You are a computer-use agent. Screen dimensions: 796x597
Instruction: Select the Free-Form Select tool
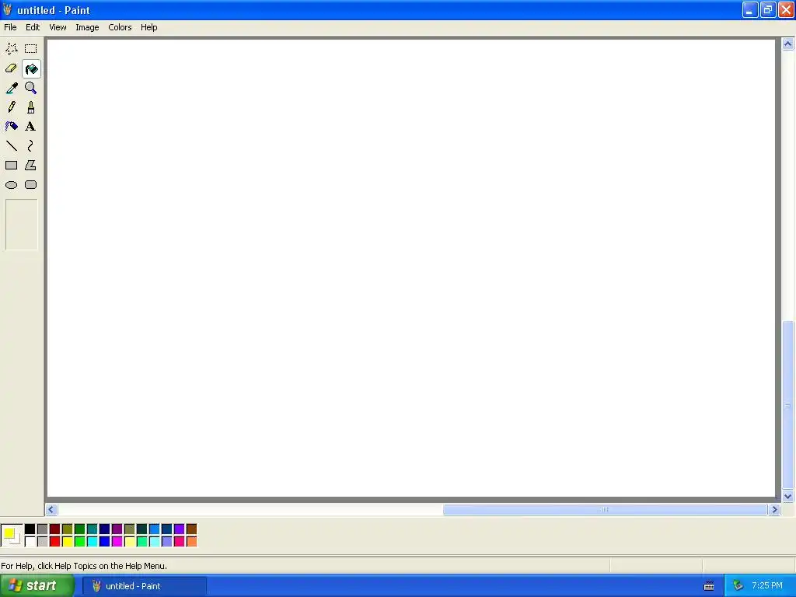[x=11, y=49]
